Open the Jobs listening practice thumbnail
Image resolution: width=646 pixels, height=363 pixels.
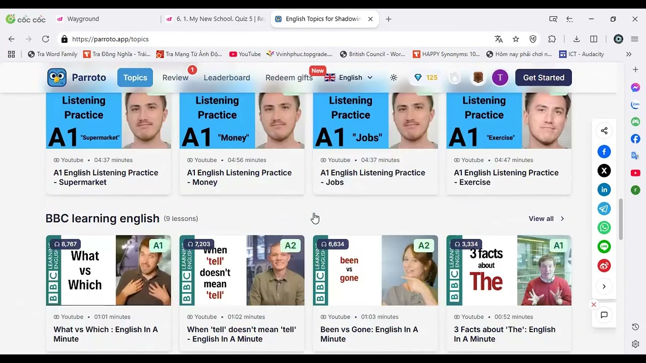(x=375, y=121)
